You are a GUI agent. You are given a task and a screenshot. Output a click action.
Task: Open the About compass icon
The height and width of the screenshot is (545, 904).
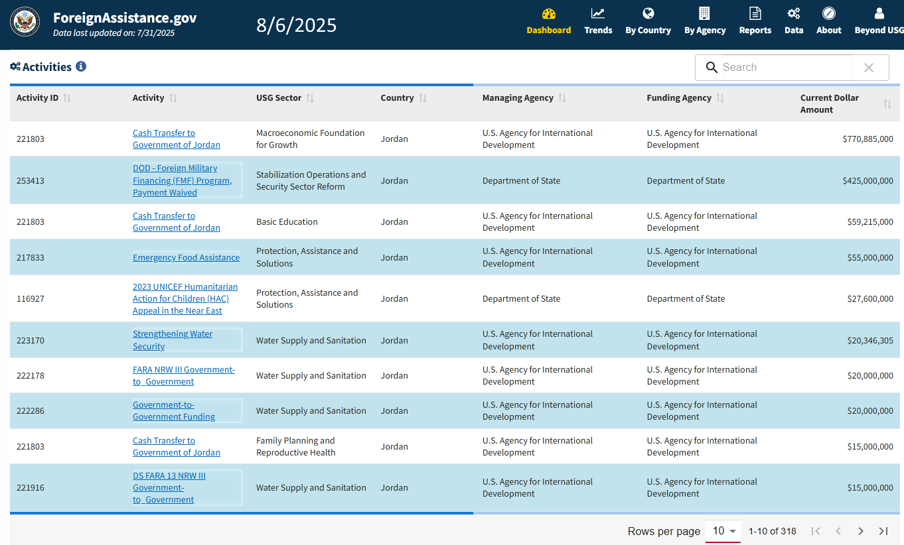coord(829,13)
